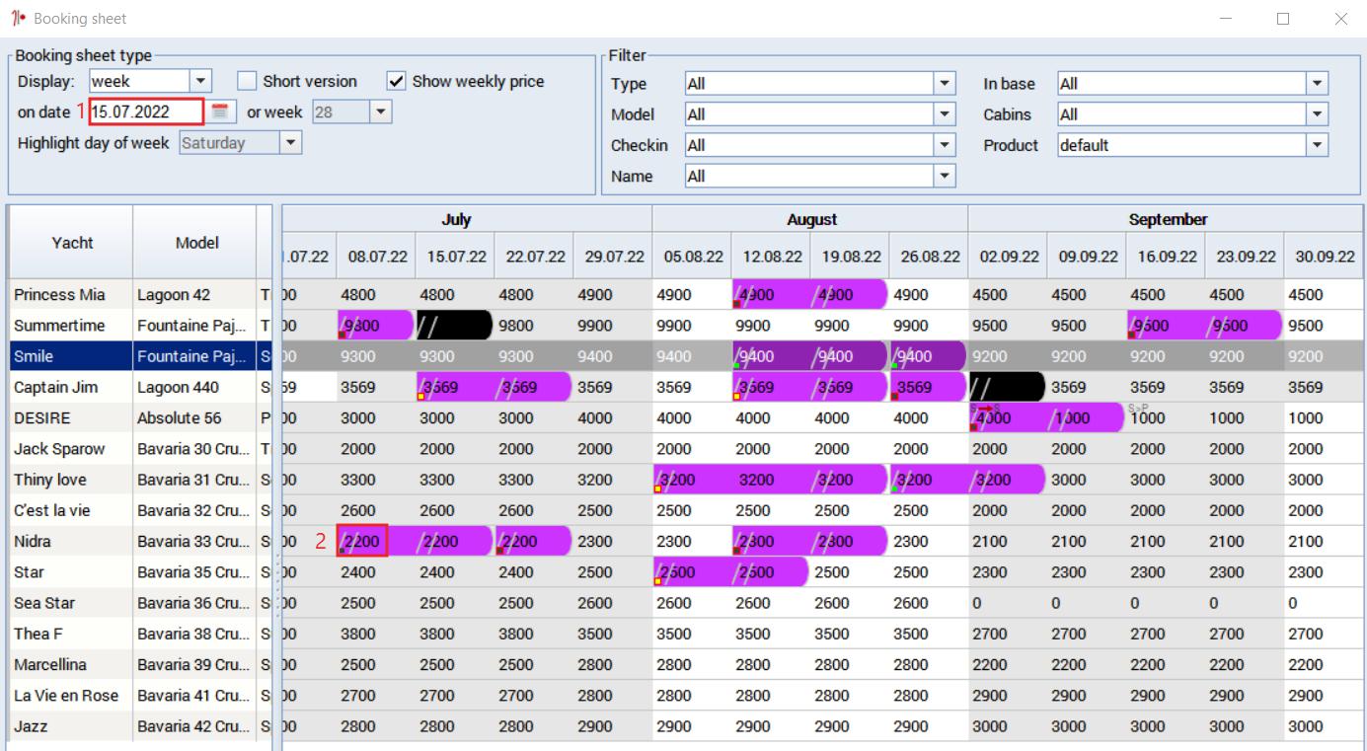Select the 05.08.22 week column header
Image resolution: width=1367 pixels, height=751 pixels.
pyautogui.click(x=692, y=256)
